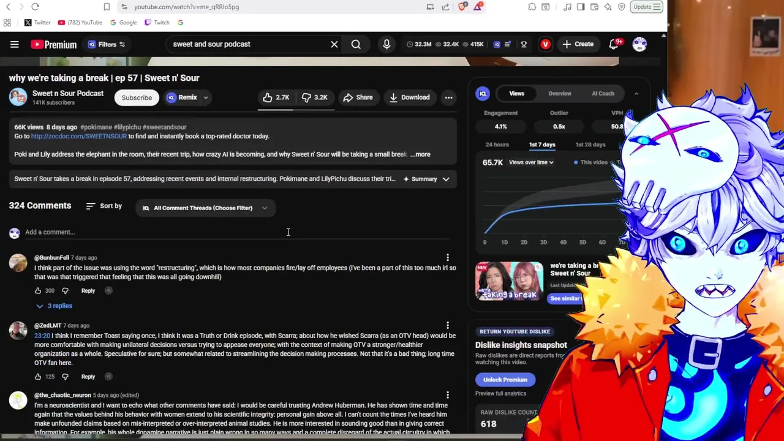Open options menu for @ZedLMT comment
784x441 pixels.
point(448,326)
